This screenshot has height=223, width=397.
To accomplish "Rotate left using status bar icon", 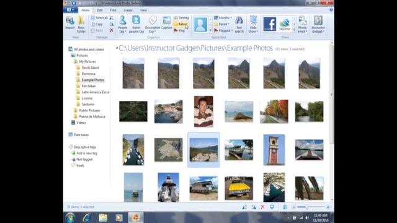I will pyautogui.click(x=244, y=207).
